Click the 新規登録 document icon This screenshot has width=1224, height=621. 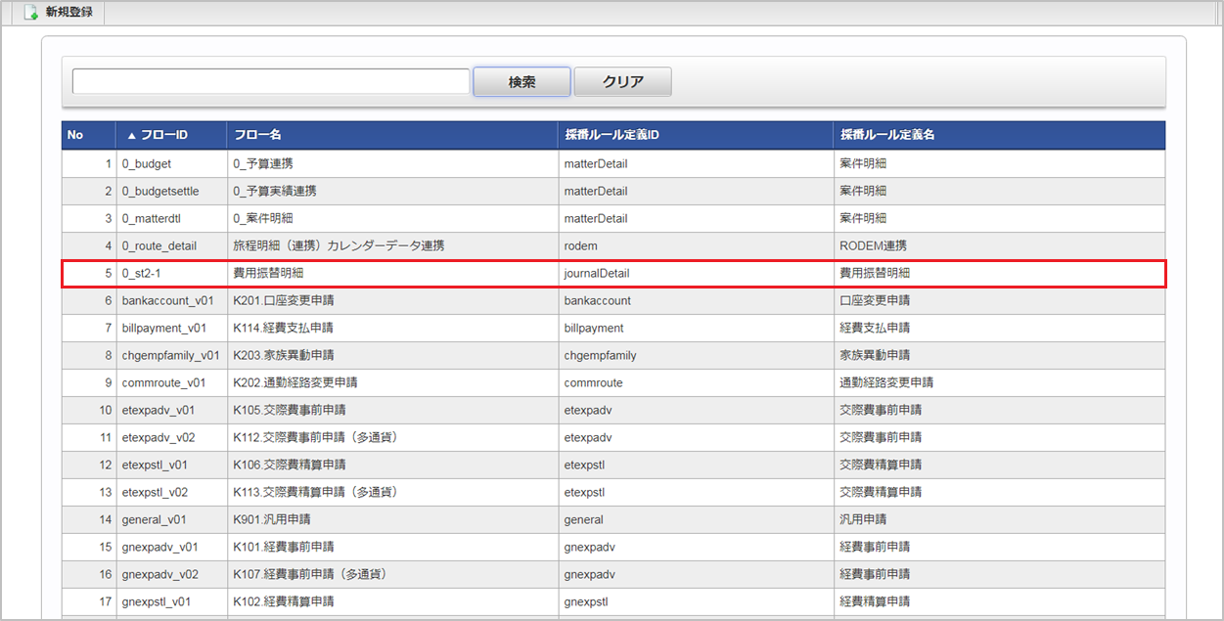(31, 13)
